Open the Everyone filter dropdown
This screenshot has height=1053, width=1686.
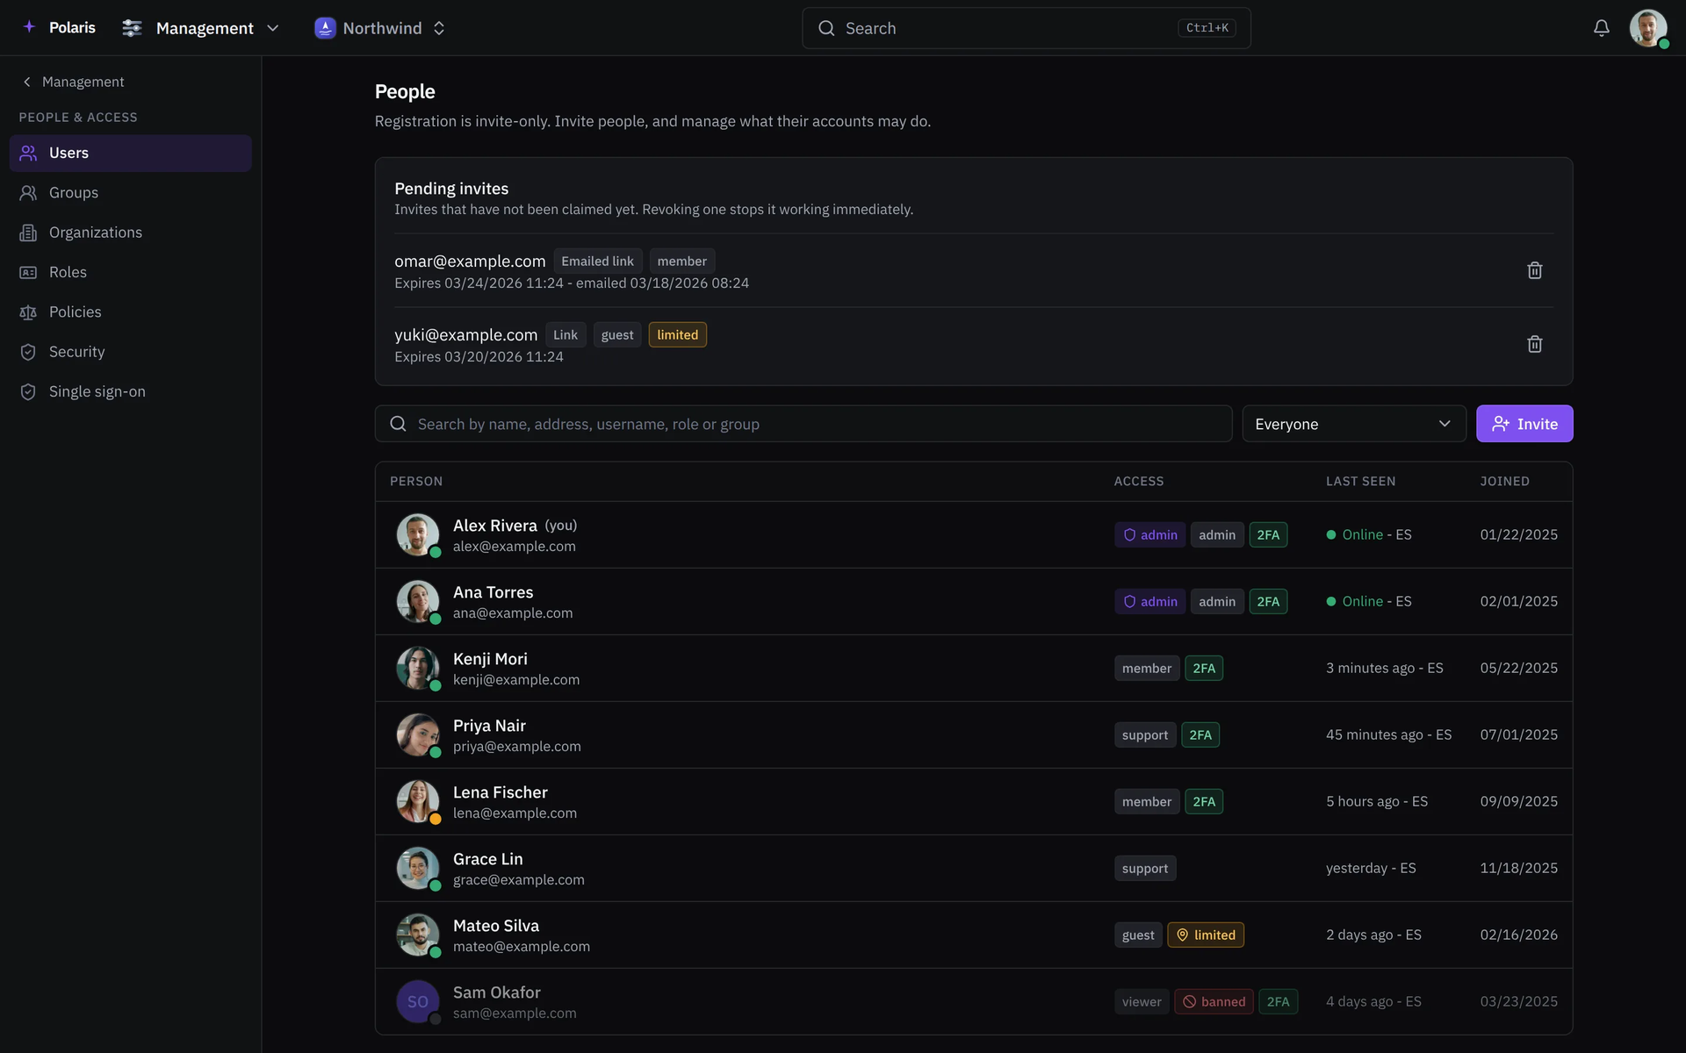point(1354,424)
